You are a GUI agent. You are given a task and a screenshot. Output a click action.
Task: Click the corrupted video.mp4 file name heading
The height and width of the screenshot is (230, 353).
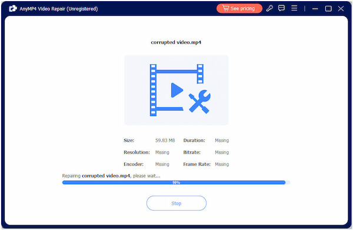point(176,42)
